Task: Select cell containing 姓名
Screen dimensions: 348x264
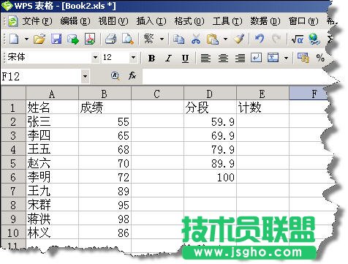Action: tap(52, 108)
